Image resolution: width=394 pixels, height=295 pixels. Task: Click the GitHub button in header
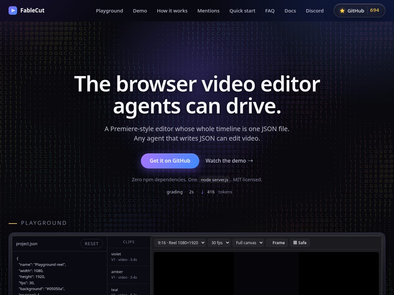tap(360, 10)
